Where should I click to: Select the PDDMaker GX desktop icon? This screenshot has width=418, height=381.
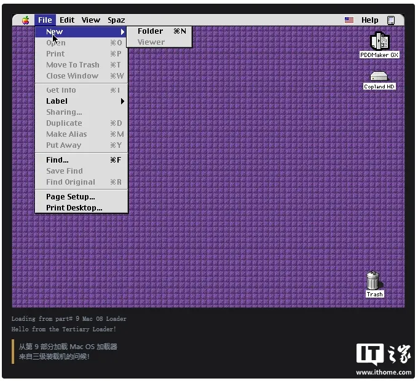(x=379, y=41)
